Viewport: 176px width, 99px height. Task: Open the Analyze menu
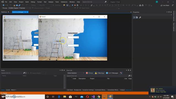click(x=51, y=2)
